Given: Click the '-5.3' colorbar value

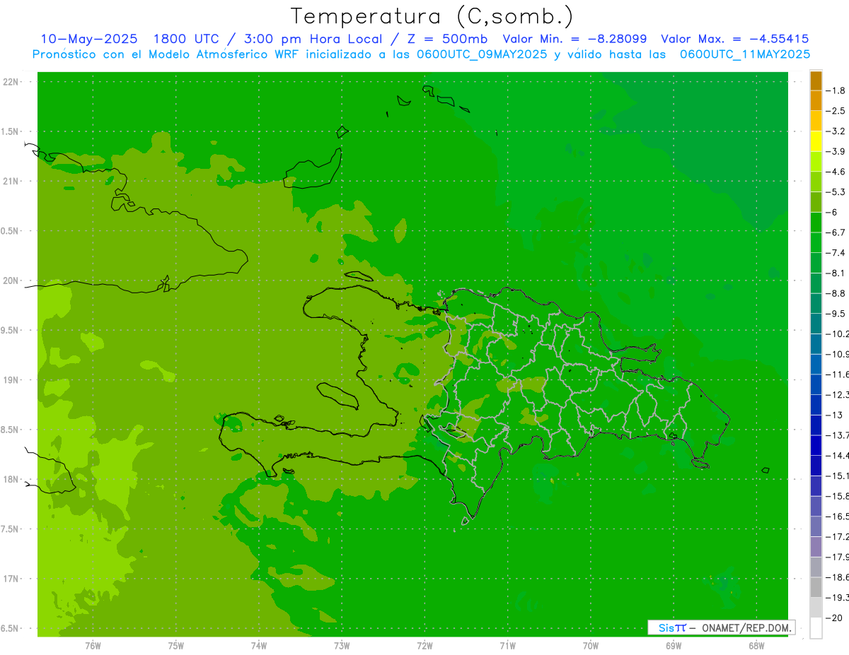Looking at the screenshot, I should 837,191.
